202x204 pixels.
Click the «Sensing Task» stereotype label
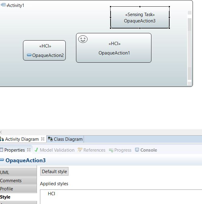tap(140, 15)
